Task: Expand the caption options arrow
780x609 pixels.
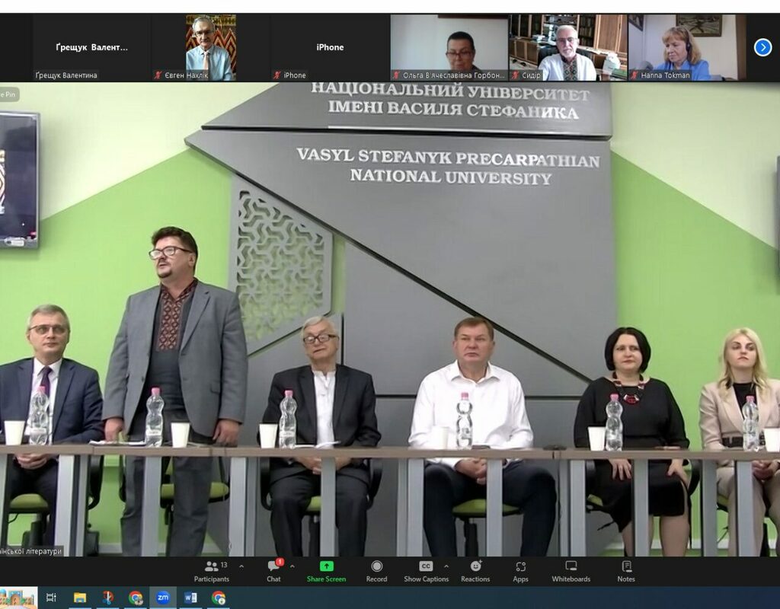Action: point(446,566)
